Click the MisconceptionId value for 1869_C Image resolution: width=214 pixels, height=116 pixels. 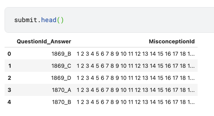(x=136, y=66)
